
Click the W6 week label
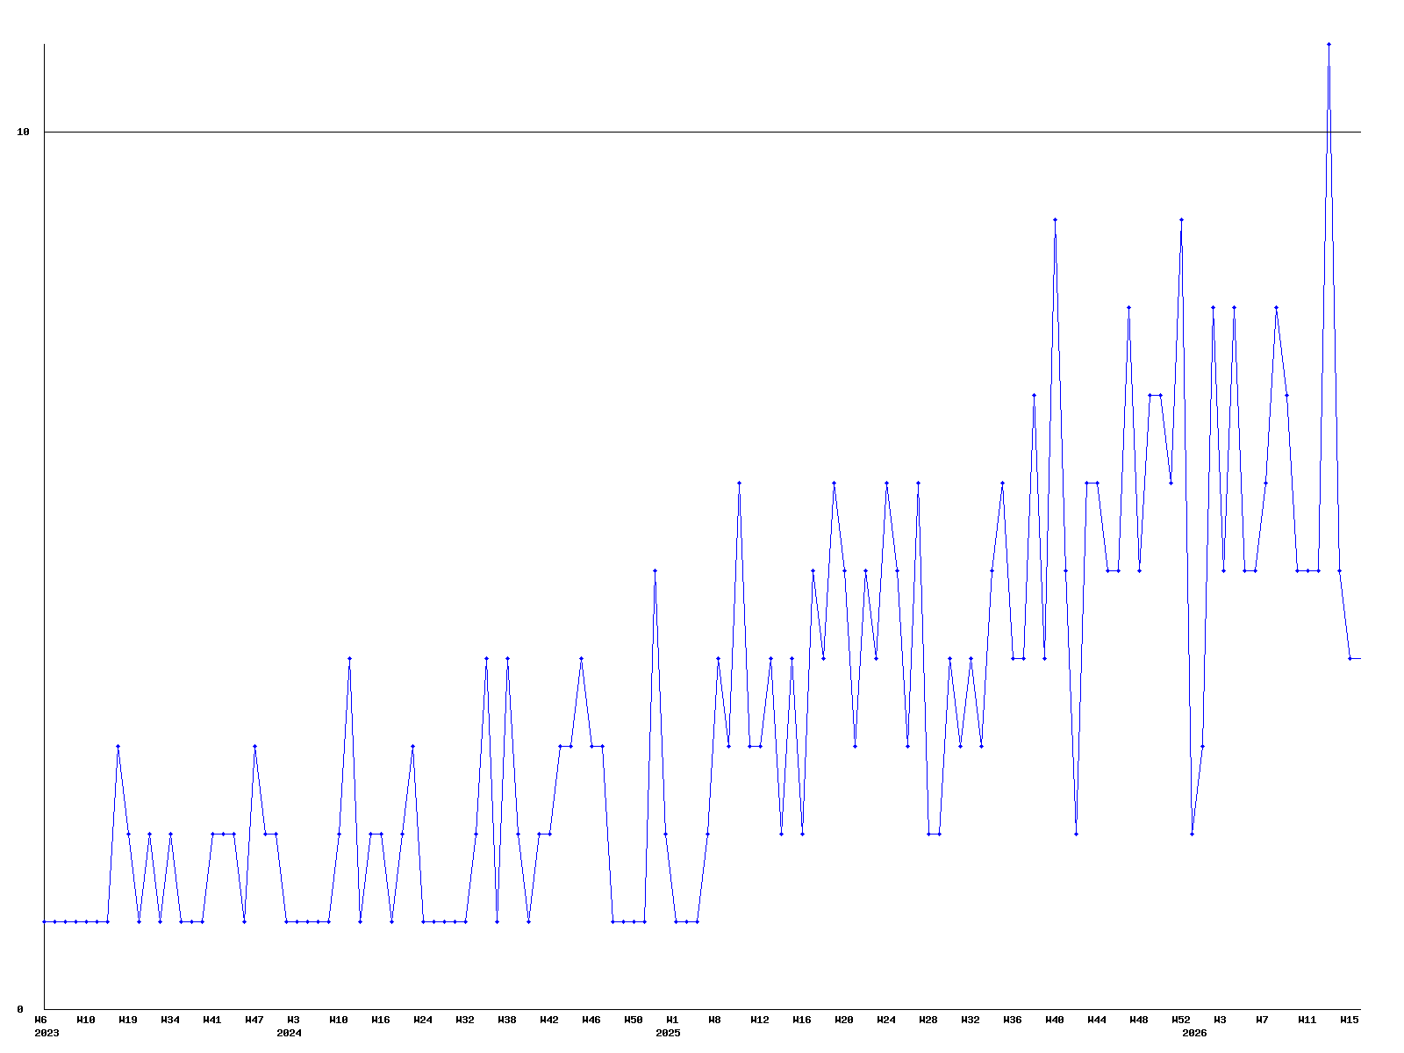(40, 1020)
